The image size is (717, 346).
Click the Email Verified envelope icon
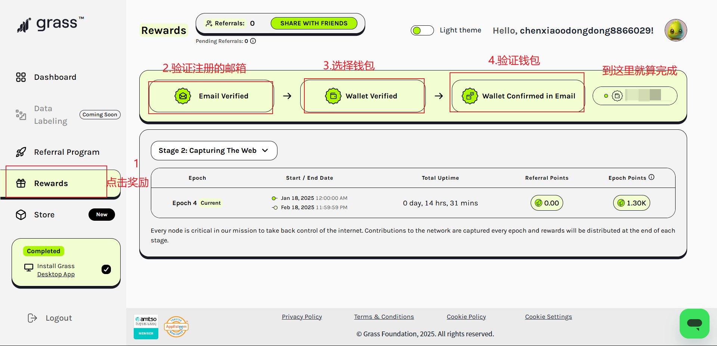[x=183, y=96]
